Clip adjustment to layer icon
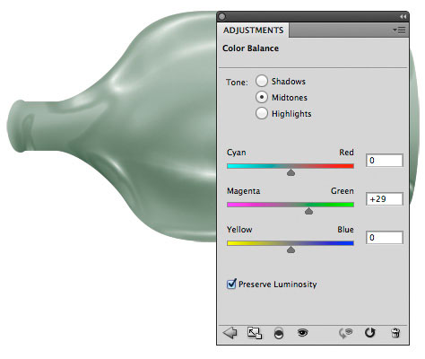 pyautogui.click(x=279, y=333)
